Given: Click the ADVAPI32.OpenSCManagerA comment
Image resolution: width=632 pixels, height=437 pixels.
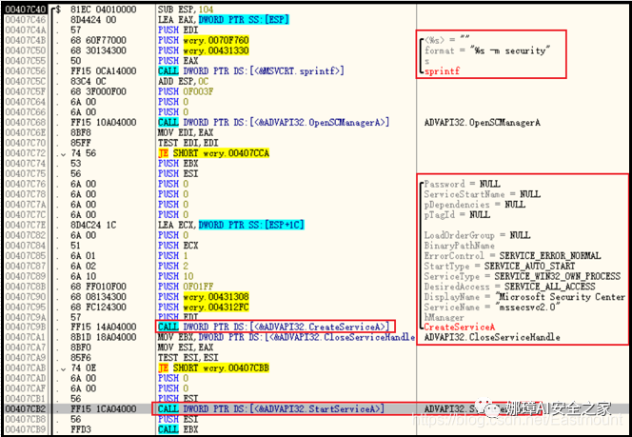Looking at the screenshot, I should tap(482, 123).
